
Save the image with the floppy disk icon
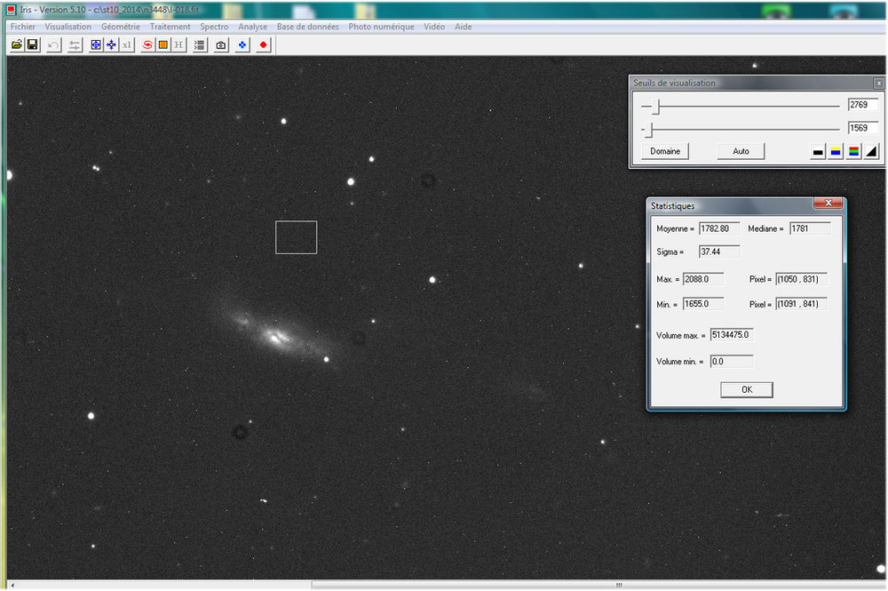click(32, 44)
